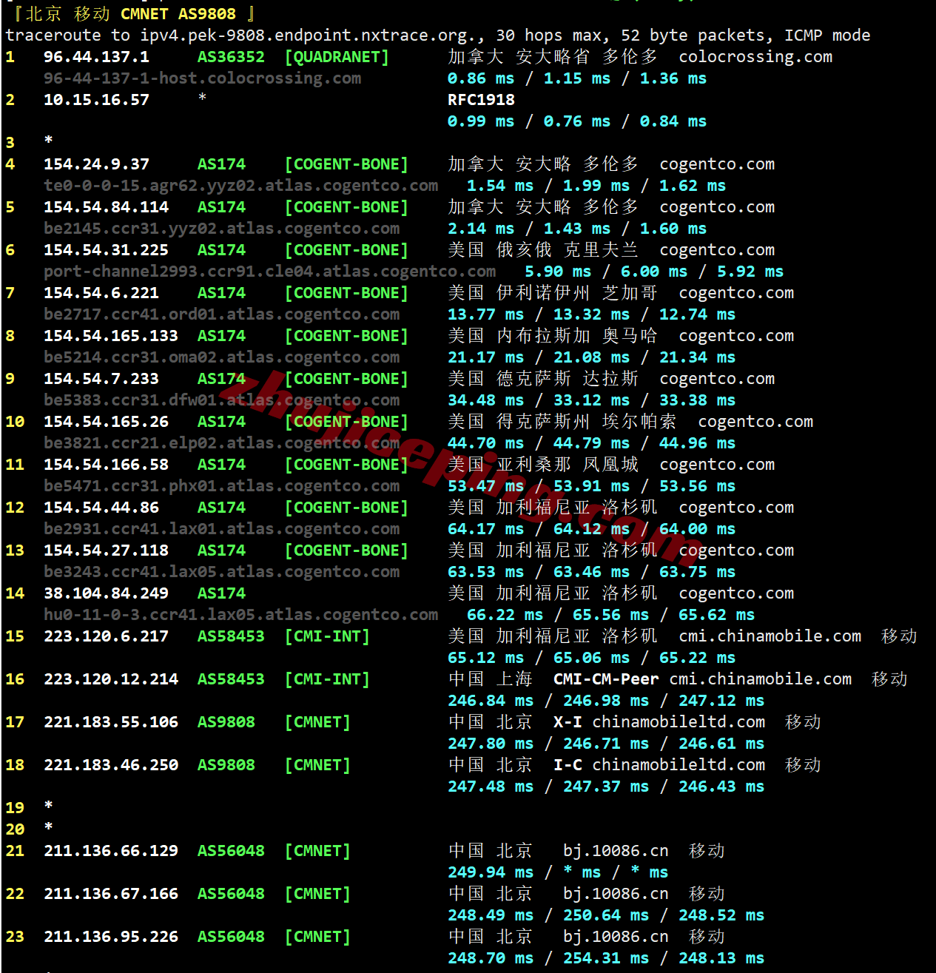This screenshot has height=973, width=936.
Task: Click cmi.chinamobile.com on hop 15
Action: click(770, 636)
